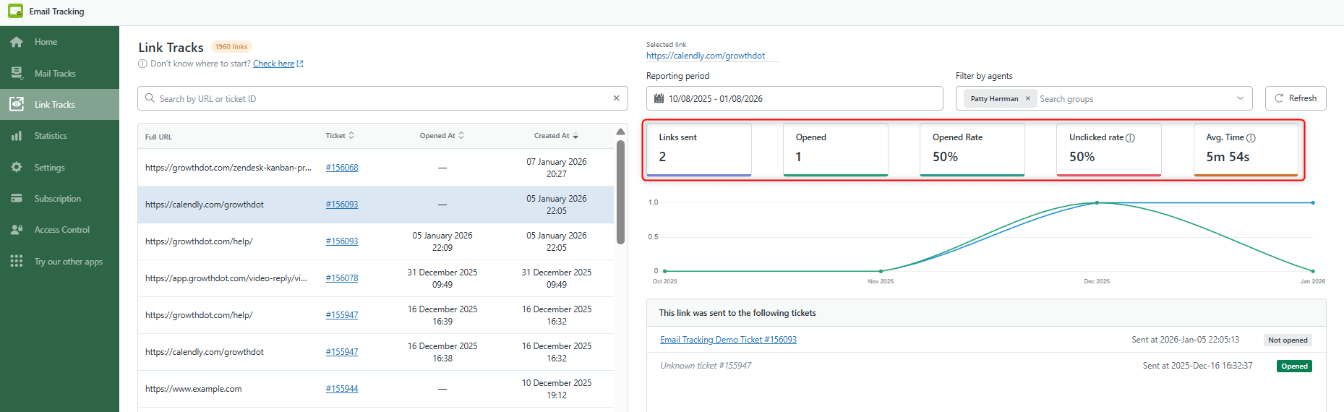This screenshot has height=412, width=1344.
Task: Click info icon next to Unclicked rate
Action: (x=1130, y=138)
